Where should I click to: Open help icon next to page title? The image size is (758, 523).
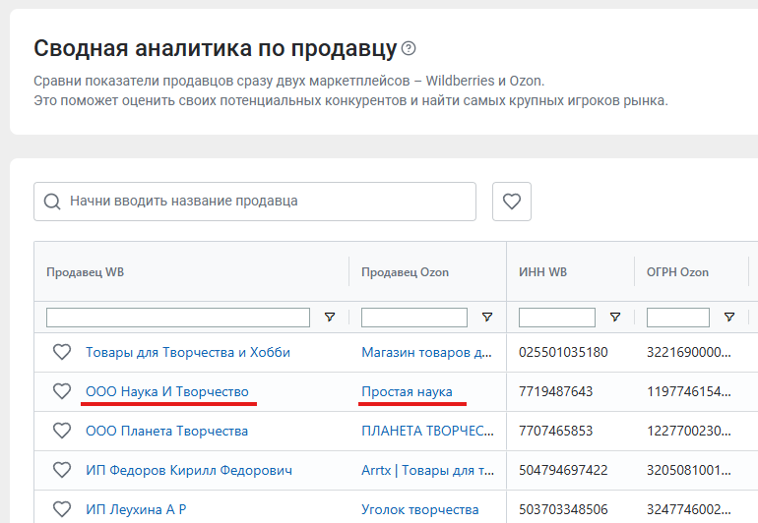[409, 48]
